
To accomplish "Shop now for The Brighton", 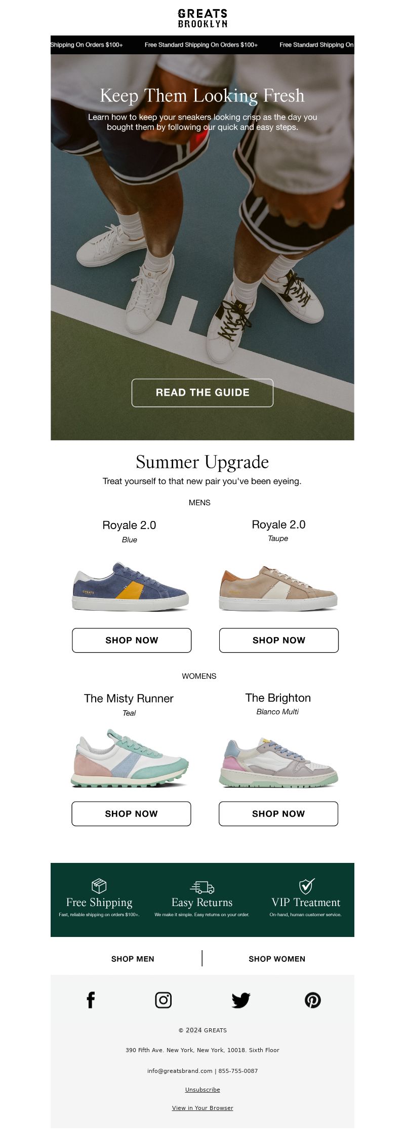I will tap(278, 814).
